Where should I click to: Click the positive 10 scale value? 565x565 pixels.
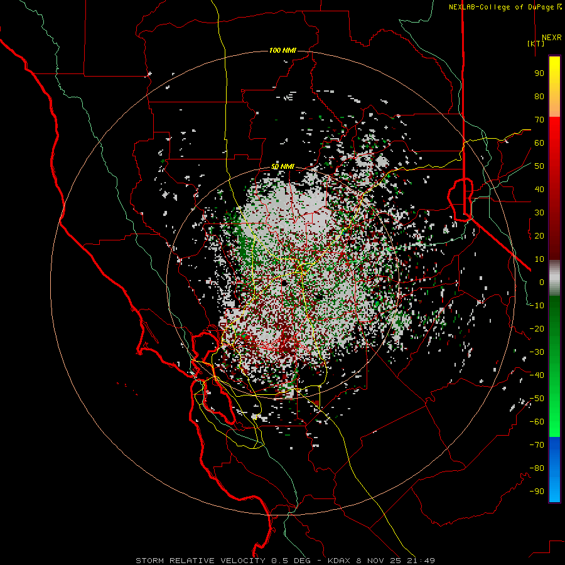pyautogui.click(x=539, y=259)
